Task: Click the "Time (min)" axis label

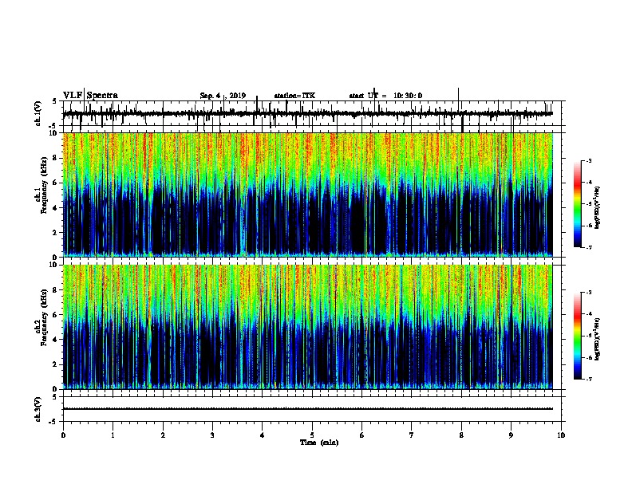Action: tap(319, 443)
